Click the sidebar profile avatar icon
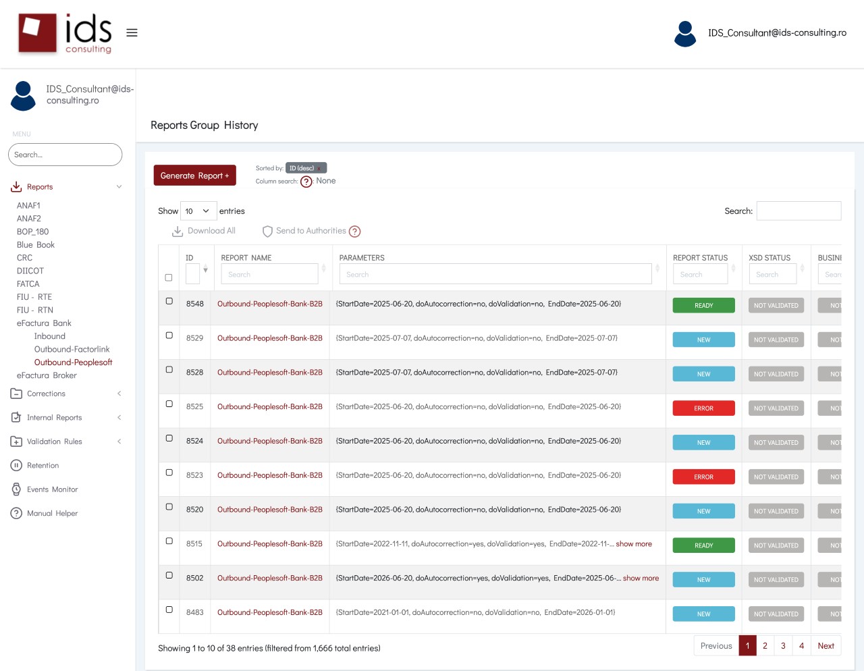Image resolution: width=864 pixels, height=671 pixels. [23, 96]
